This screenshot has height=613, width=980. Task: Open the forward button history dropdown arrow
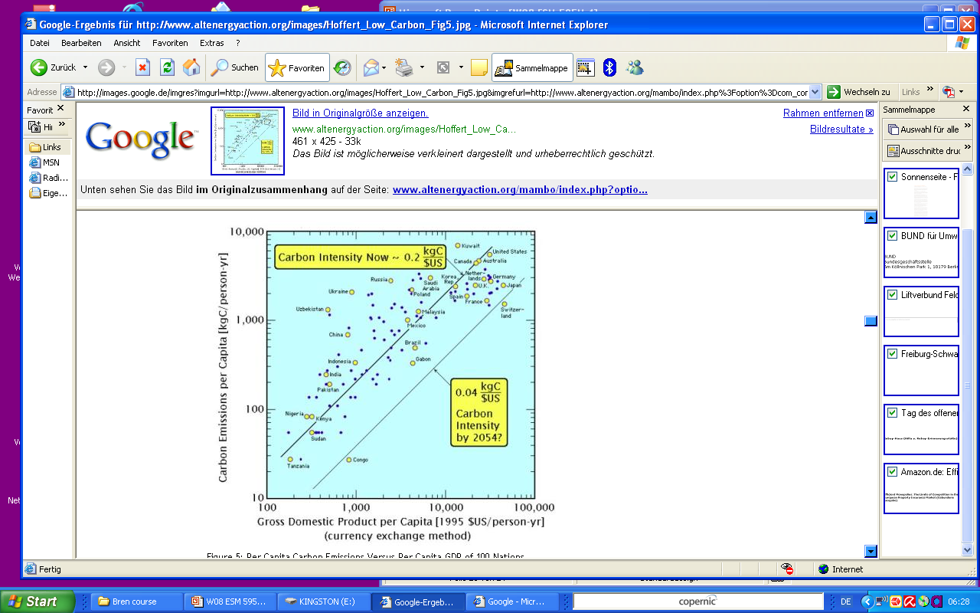(124, 67)
